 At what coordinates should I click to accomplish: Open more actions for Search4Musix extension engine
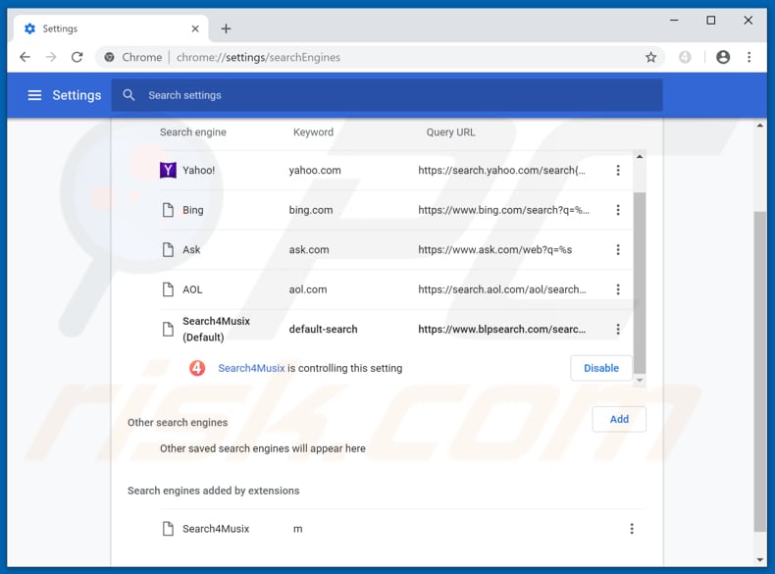[x=632, y=529]
